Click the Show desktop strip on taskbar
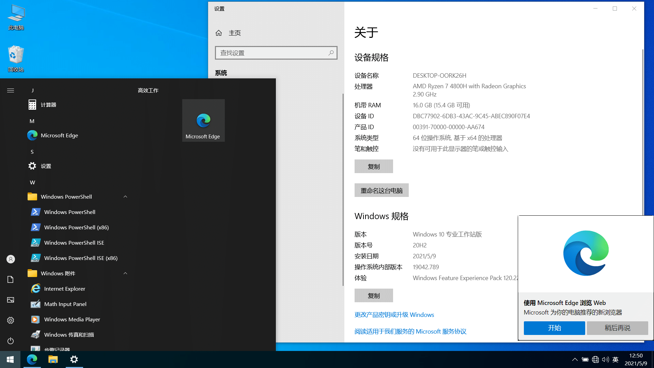 click(x=653, y=359)
